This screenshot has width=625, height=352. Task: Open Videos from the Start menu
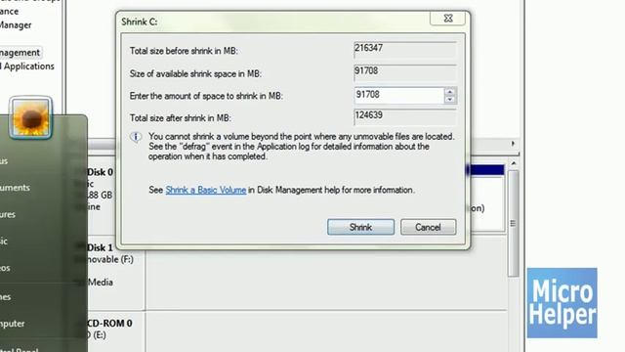tap(5, 268)
